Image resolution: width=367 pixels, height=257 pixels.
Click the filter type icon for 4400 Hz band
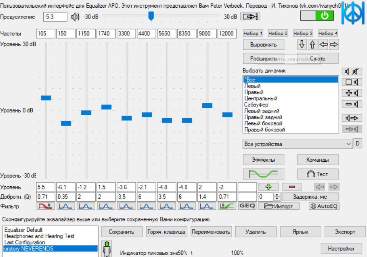(x=146, y=206)
